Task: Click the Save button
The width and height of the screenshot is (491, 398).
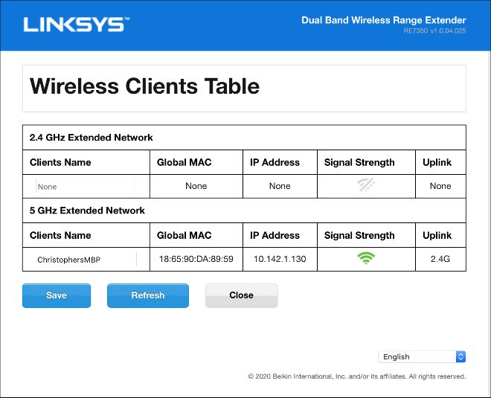Action: (57, 295)
